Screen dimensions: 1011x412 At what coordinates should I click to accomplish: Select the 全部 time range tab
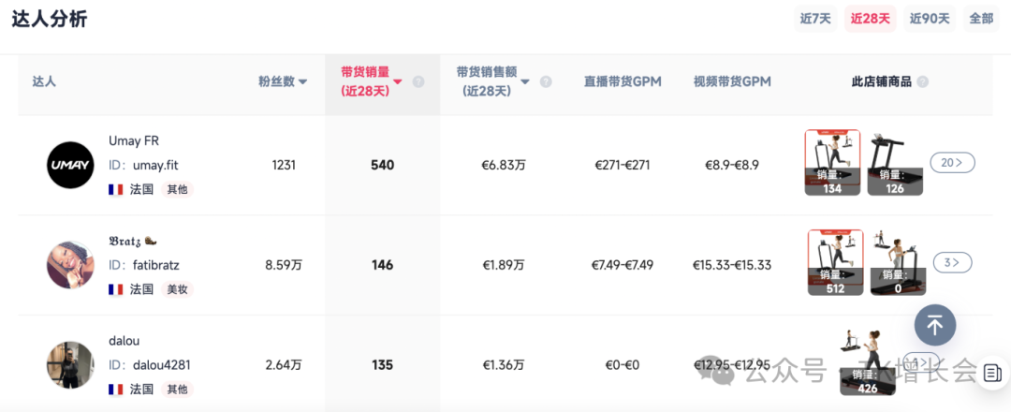click(981, 19)
